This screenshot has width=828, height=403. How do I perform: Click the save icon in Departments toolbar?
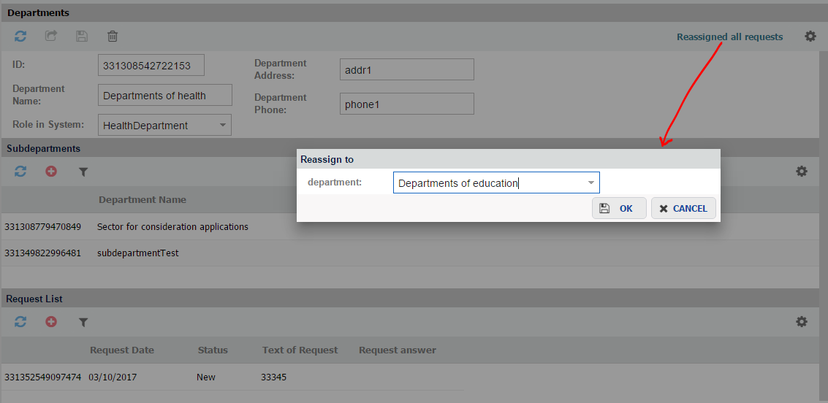[82, 36]
